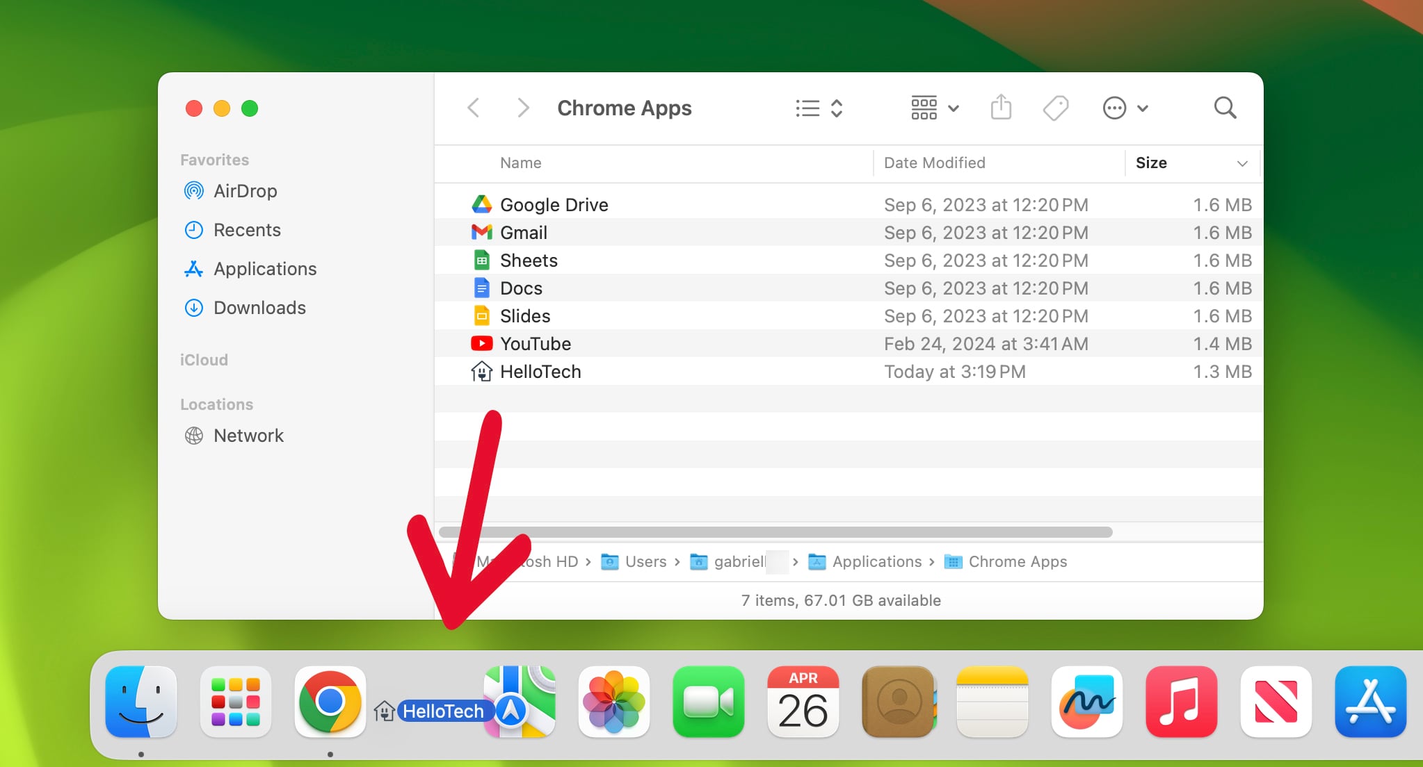This screenshot has height=767, width=1423.
Task: Open the ellipsis Action menu
Action: point(1125,108)
